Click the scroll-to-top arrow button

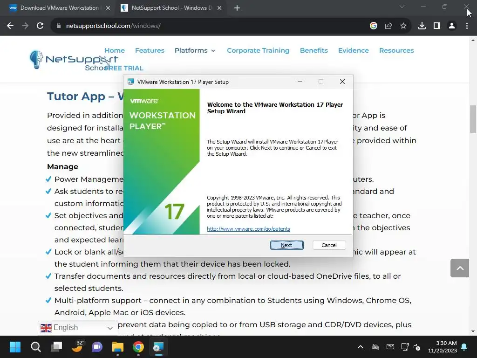[x=460, y=268]
